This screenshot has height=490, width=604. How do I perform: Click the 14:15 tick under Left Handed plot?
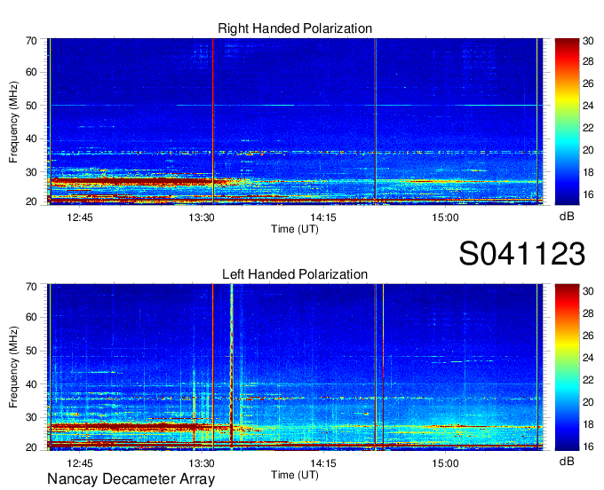click(x=323, y=463)
